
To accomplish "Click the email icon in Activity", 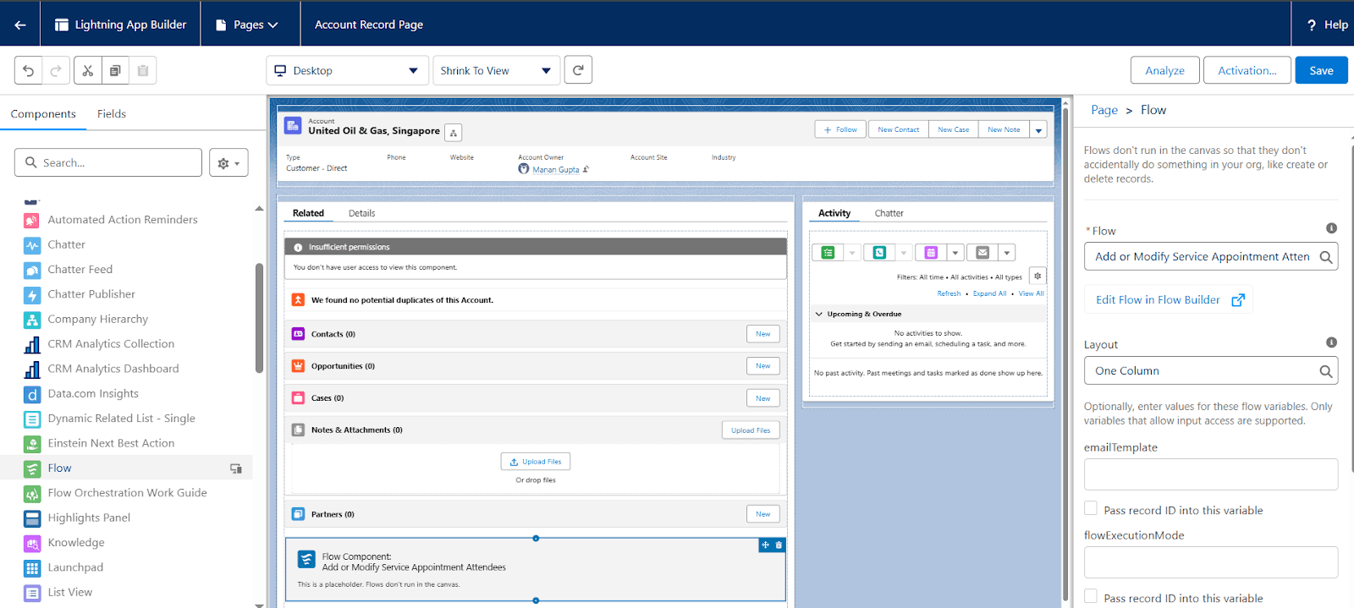I will click(982, 252).
